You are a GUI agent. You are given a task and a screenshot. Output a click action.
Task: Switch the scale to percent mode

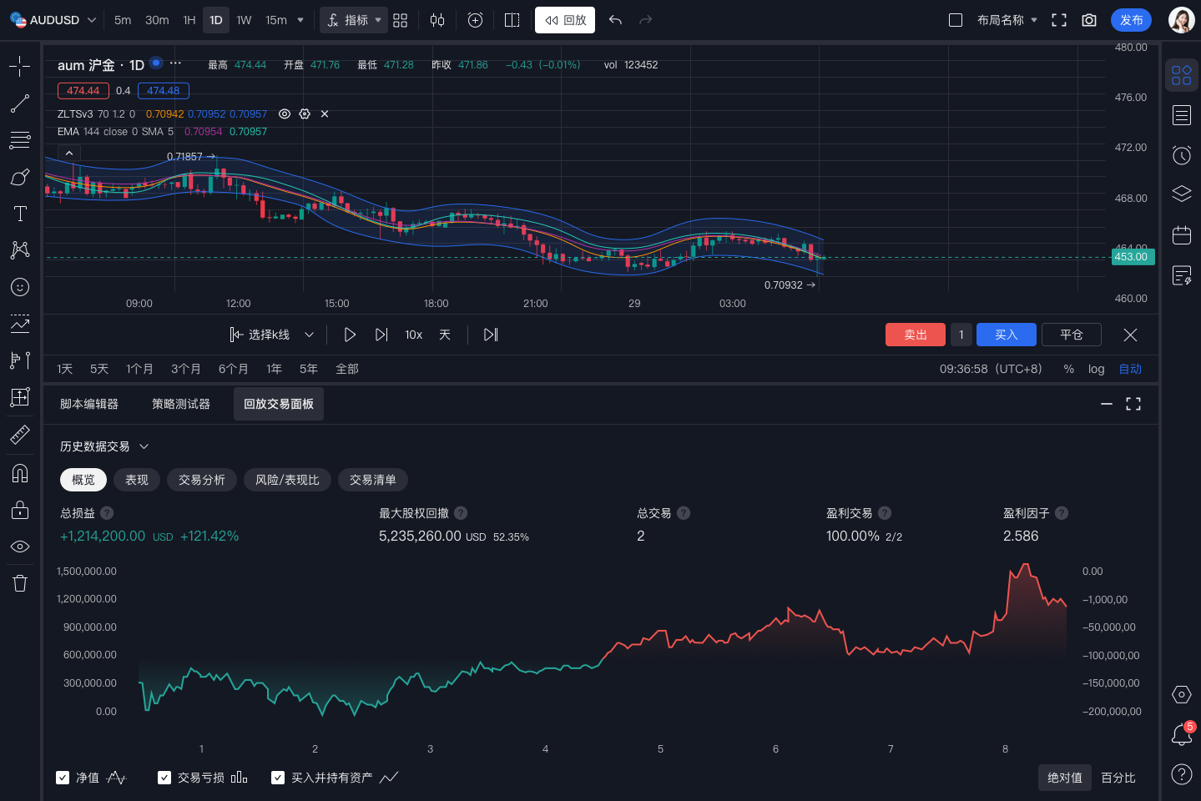coord(1068,369)
